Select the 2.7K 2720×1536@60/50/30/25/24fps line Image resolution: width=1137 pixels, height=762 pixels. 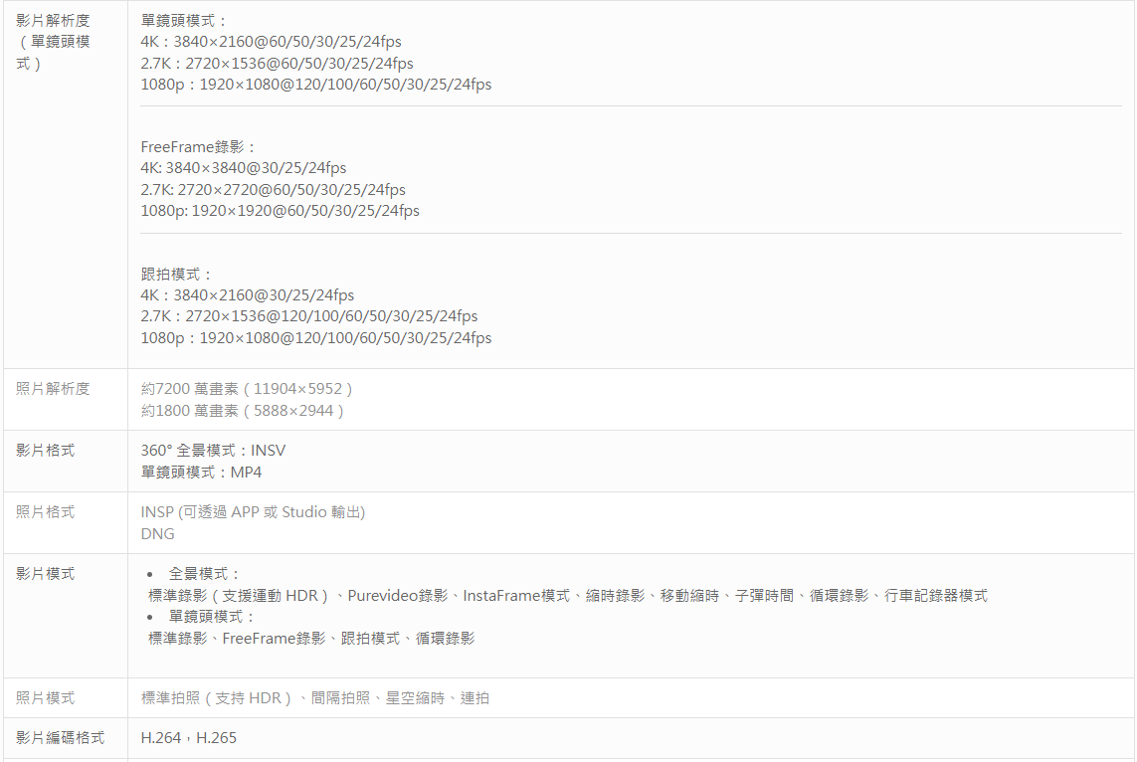(x=277, y=64)
